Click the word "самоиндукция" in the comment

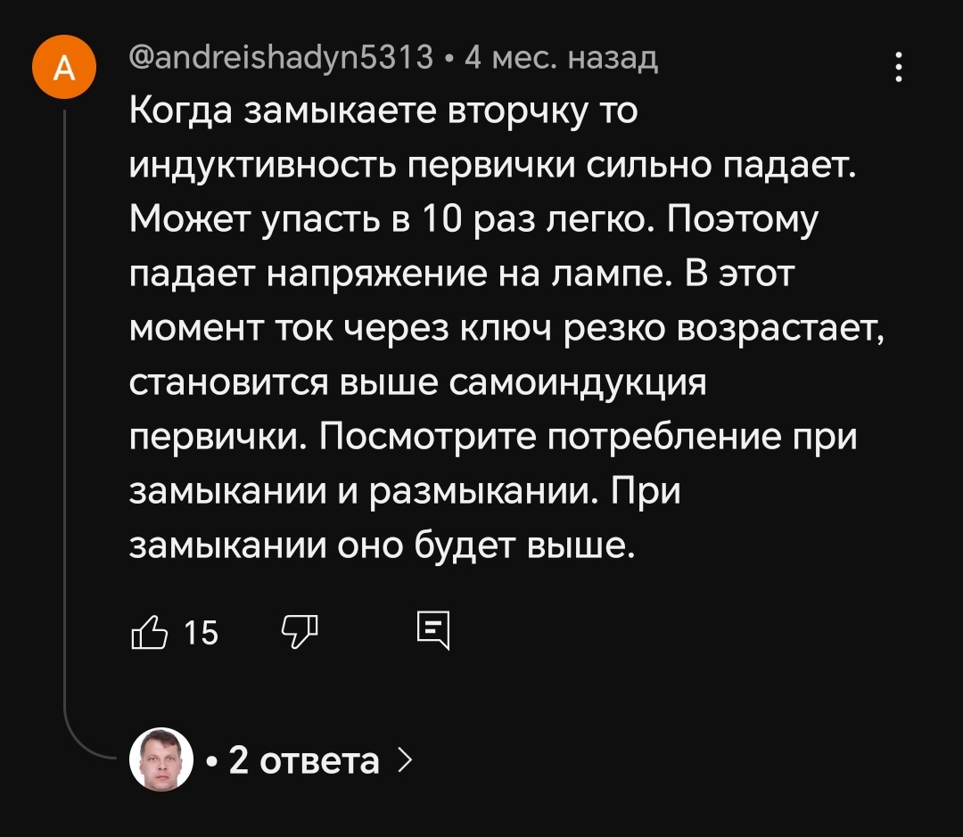coord(578,382)
